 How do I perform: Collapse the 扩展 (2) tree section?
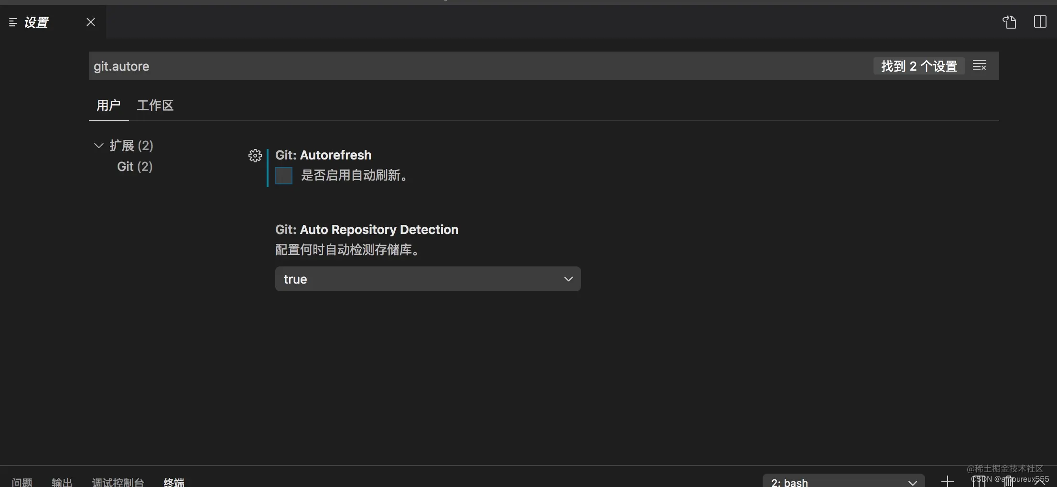pos(99,146)
